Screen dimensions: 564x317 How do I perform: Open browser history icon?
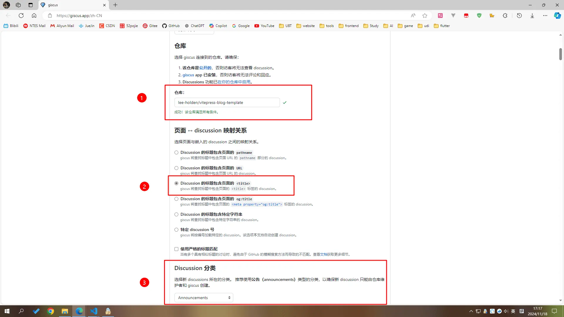(x=519, y=16)
